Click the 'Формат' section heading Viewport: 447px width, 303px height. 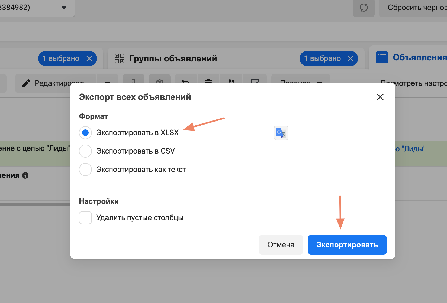(x=94, y=116)
